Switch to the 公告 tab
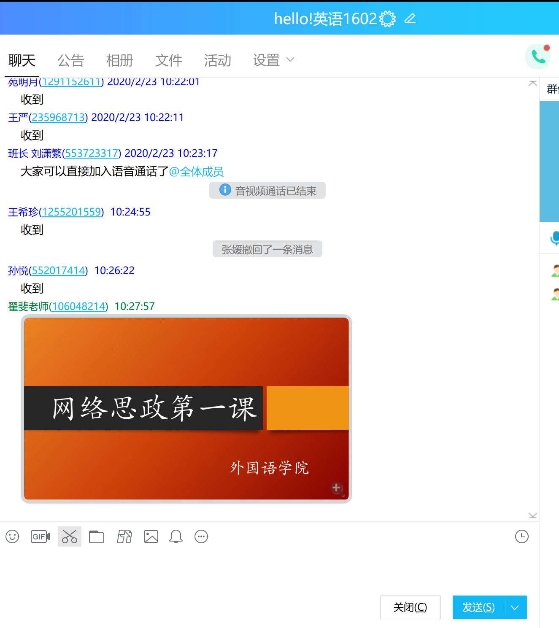The image size is (559, 628). (x=71, y=60)
